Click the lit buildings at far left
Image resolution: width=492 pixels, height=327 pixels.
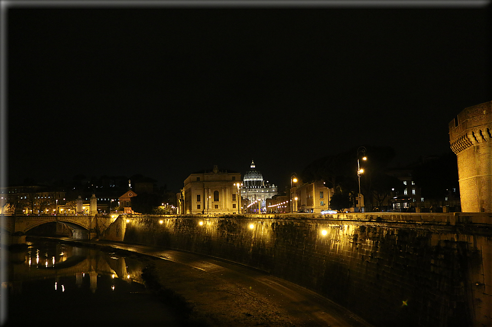[33, 201]
